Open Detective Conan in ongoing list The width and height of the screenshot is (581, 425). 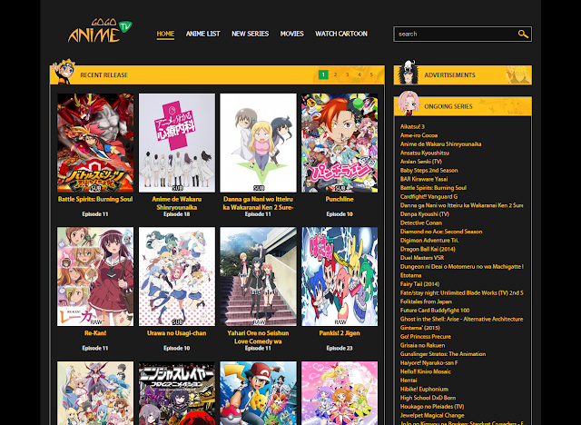421,222
